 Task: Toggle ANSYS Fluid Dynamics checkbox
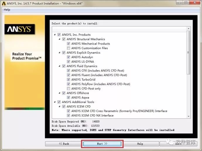point(64,66)
